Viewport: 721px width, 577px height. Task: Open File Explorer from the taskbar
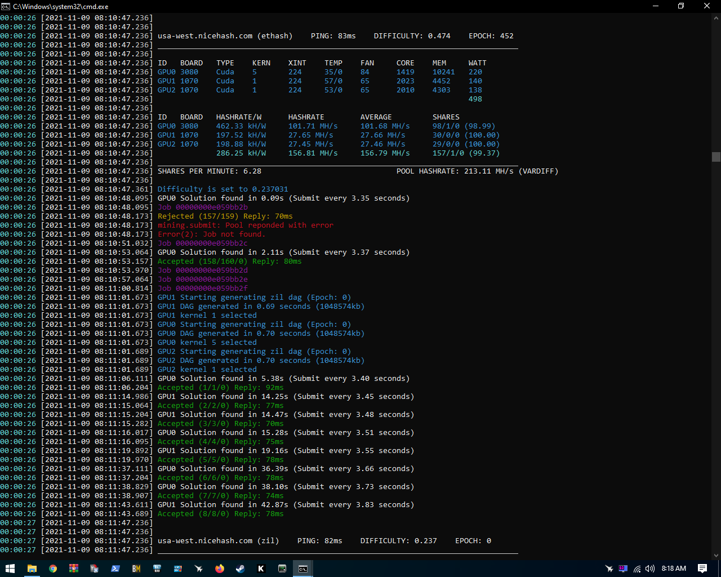(32, 569)
